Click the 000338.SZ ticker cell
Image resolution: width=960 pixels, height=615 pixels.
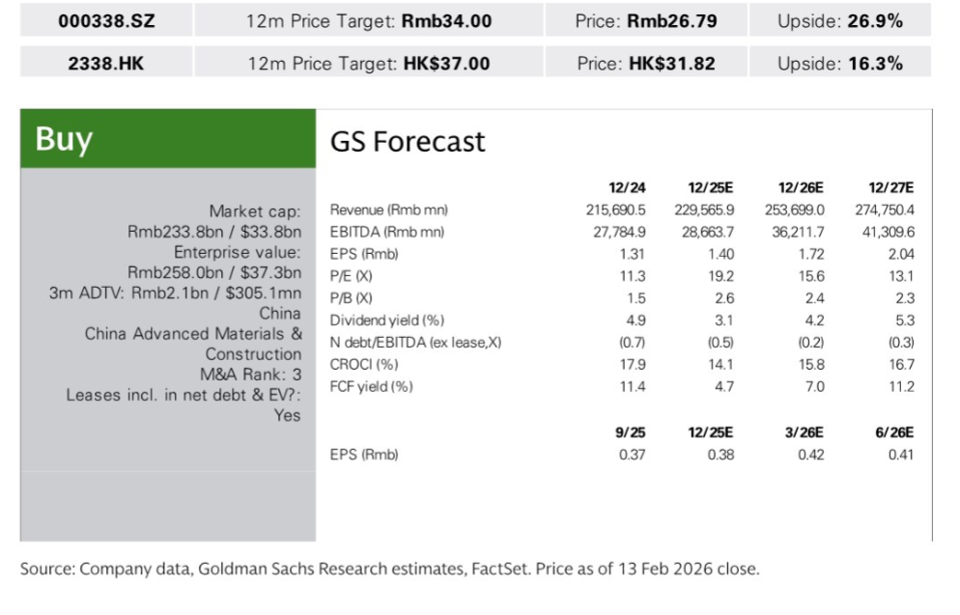click(105, 20)
